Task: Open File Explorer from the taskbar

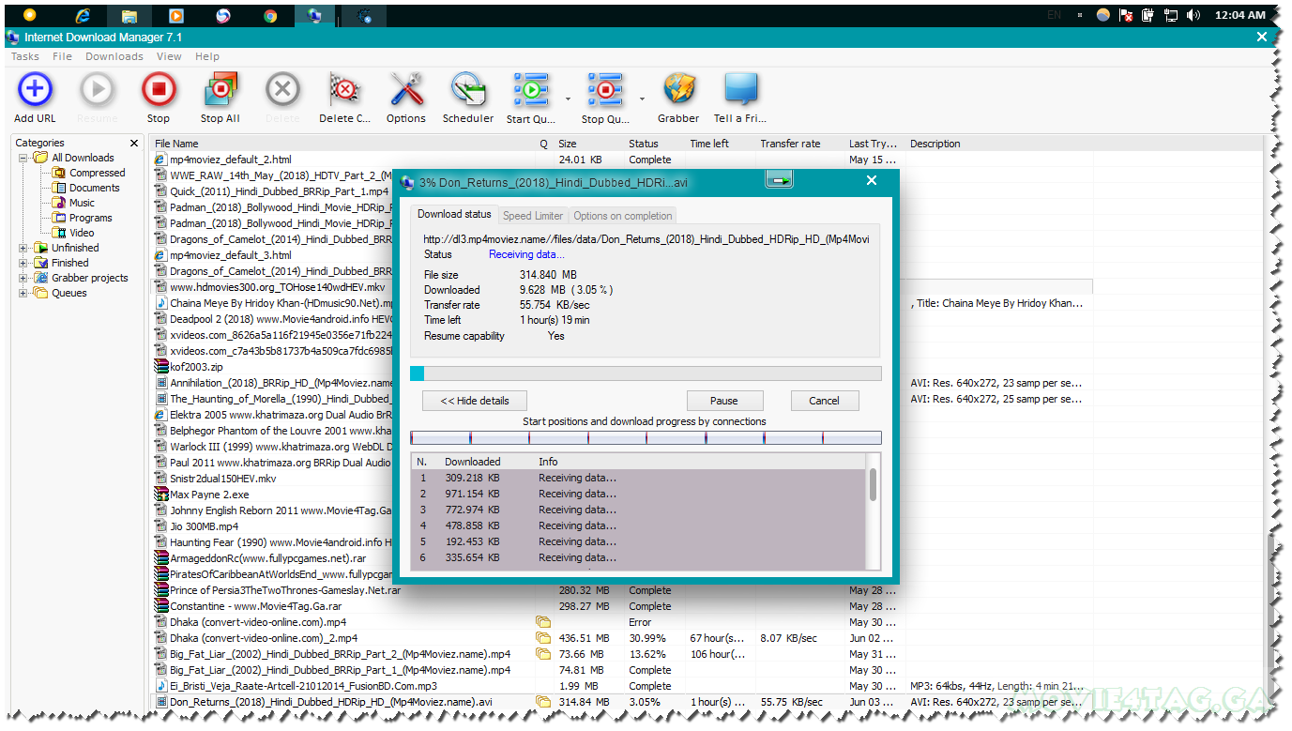Action: [x=129, y=16]
